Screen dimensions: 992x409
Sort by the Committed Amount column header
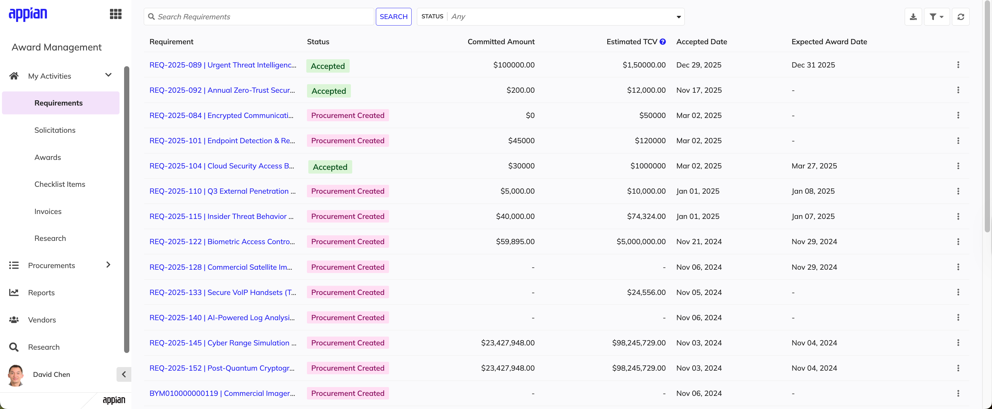(501, 42)
